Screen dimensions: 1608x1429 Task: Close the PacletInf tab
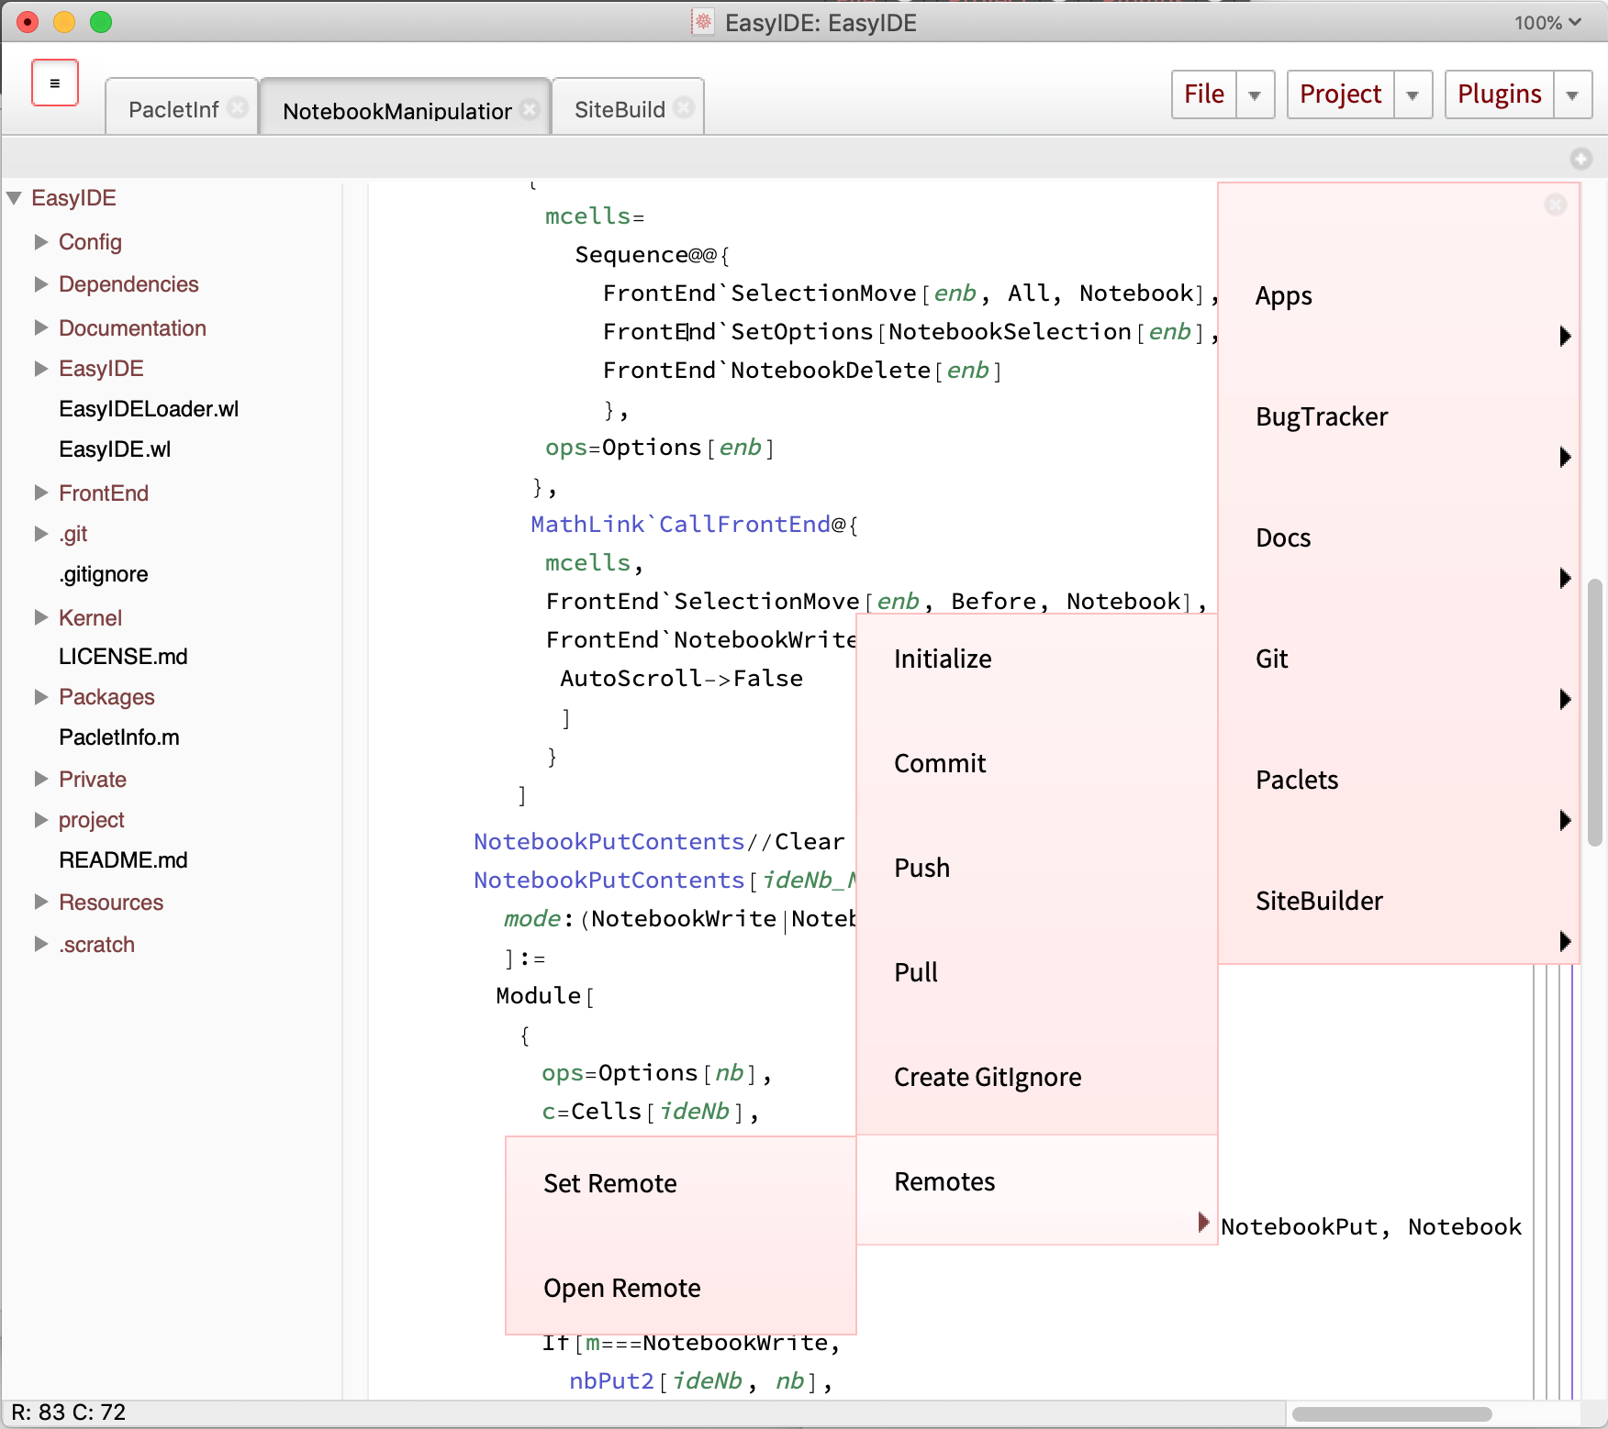tap(238, 108)
